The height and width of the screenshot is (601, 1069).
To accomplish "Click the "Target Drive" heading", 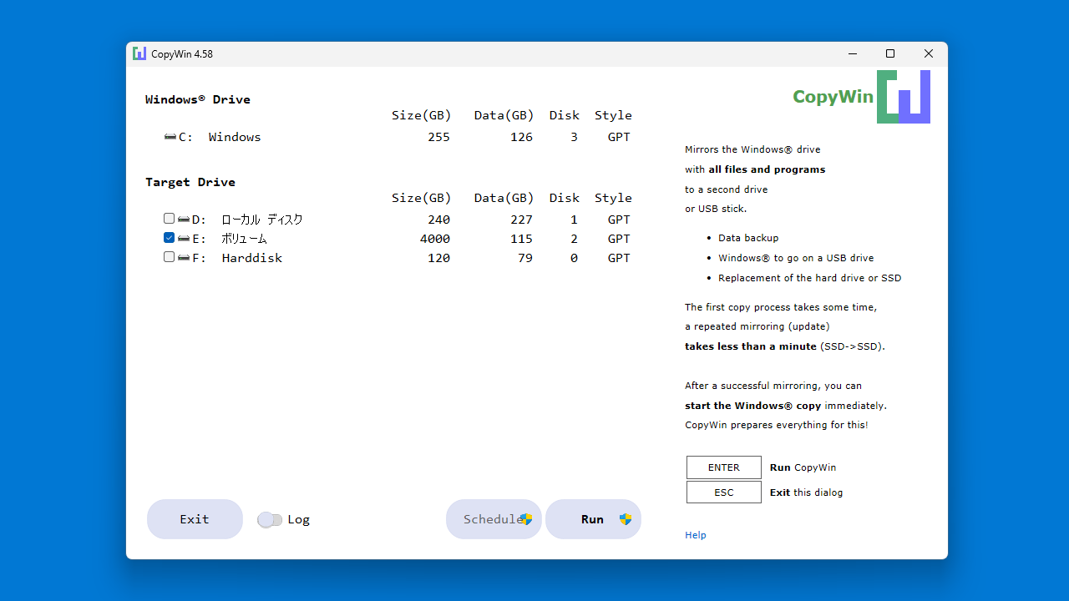I will pyautogui.click(x=190, y=182).
